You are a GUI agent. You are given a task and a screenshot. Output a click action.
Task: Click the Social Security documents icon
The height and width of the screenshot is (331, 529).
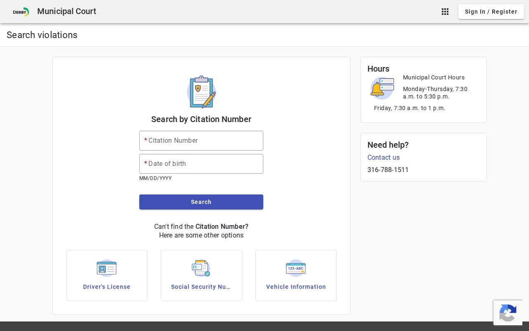pos(201,268)
